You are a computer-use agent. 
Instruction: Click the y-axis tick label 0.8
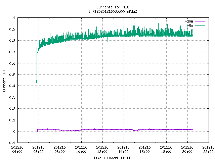point(12,41)
